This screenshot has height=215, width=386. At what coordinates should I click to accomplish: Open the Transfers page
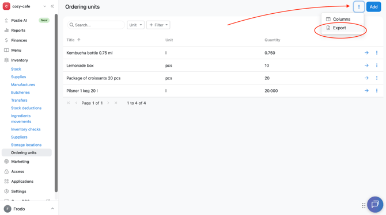tap(19, 100)
